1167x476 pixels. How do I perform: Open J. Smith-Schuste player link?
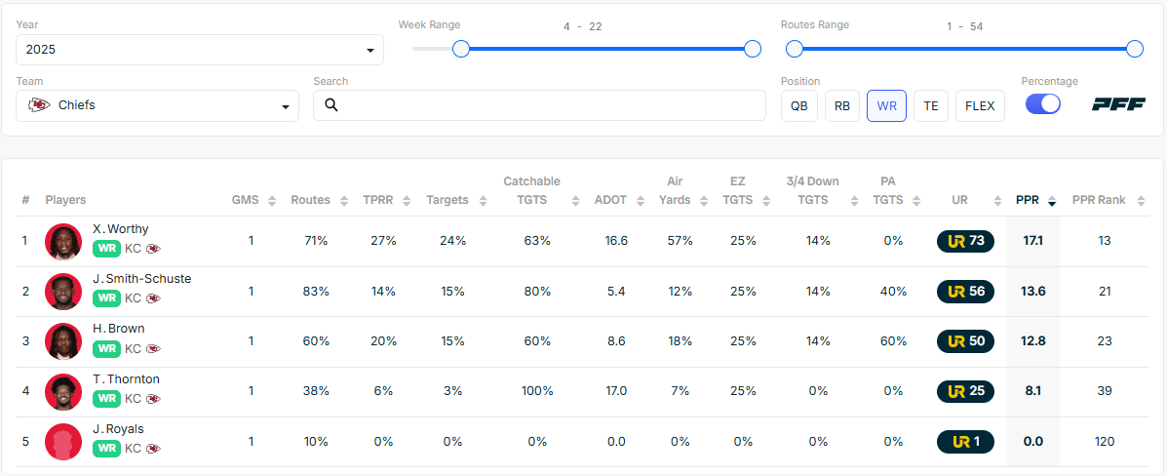coord(141,279)
